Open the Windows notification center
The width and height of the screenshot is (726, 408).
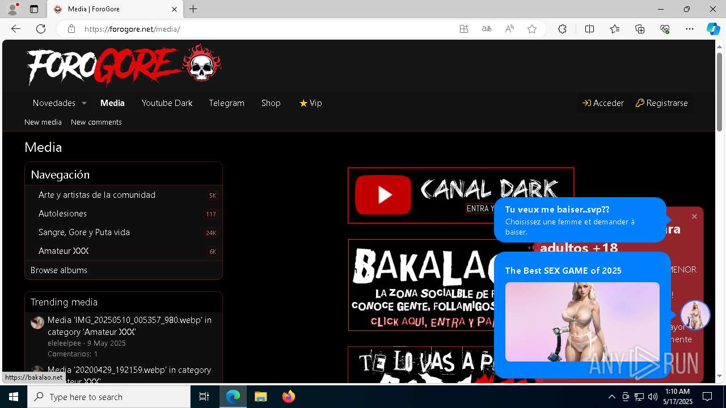tap(707, 397)
